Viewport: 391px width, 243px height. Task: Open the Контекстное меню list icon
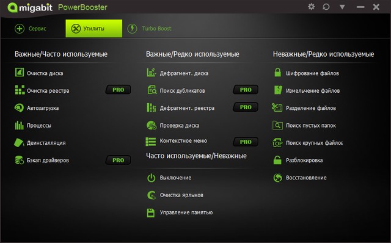[151, 141]
